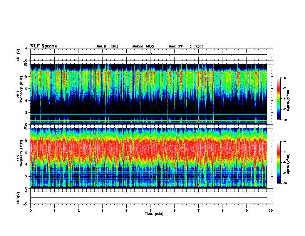Click the ch.2 spectrogram color scale bar
This screenshot has height=236, width=305.
coord(278,162)
